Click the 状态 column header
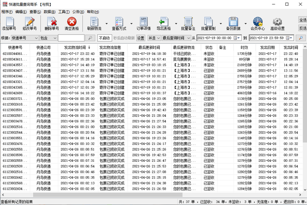This screenshot has width=307, height=205. point(209,47)
